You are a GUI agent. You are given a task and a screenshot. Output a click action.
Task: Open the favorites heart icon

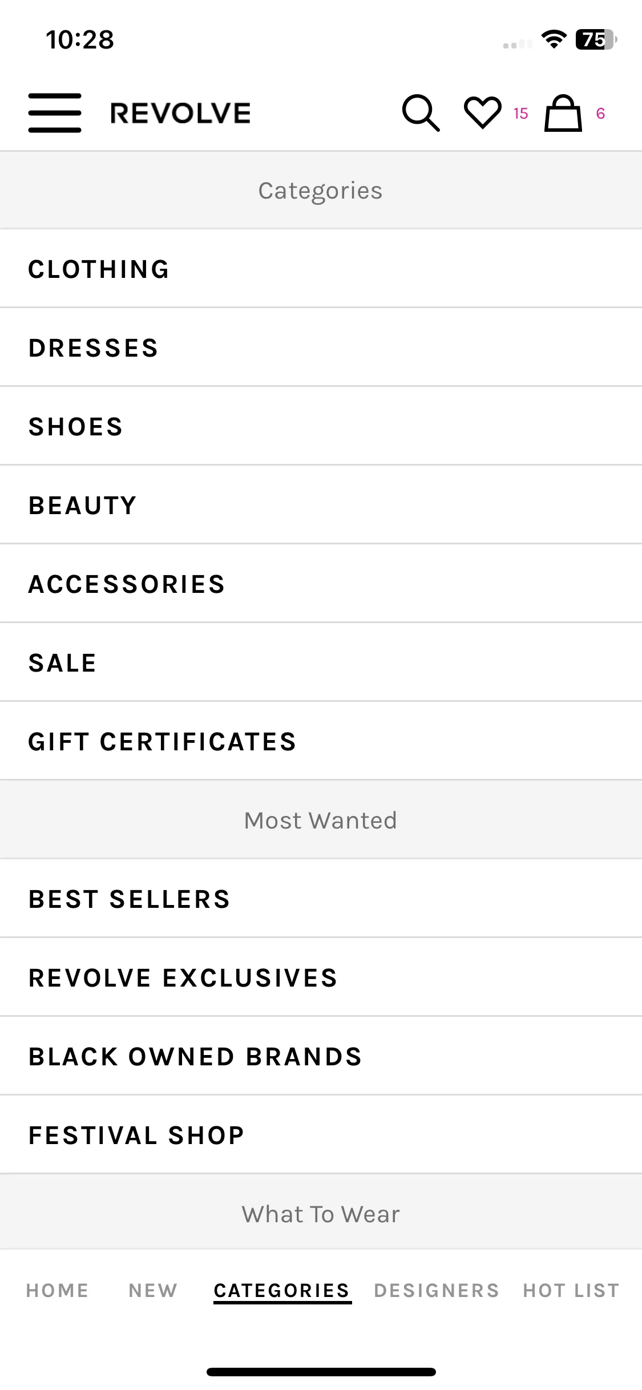coord(483,112)
